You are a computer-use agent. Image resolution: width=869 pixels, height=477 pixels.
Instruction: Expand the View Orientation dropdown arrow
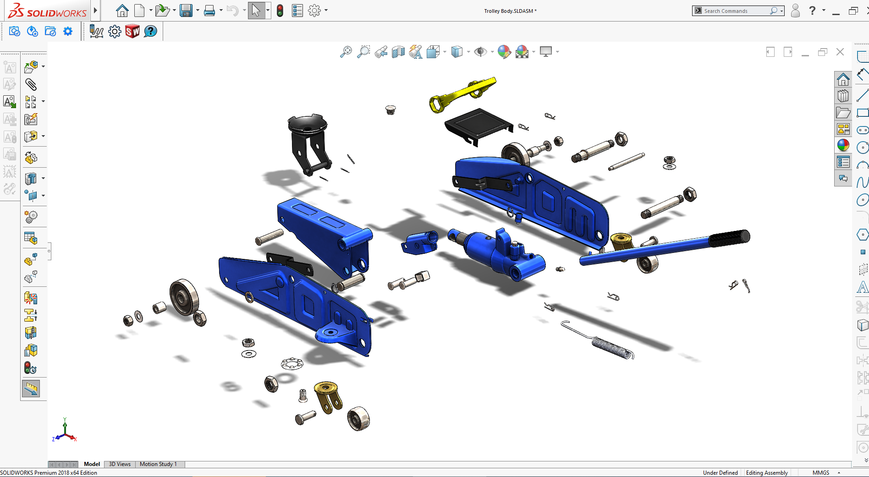pos(445,52)
